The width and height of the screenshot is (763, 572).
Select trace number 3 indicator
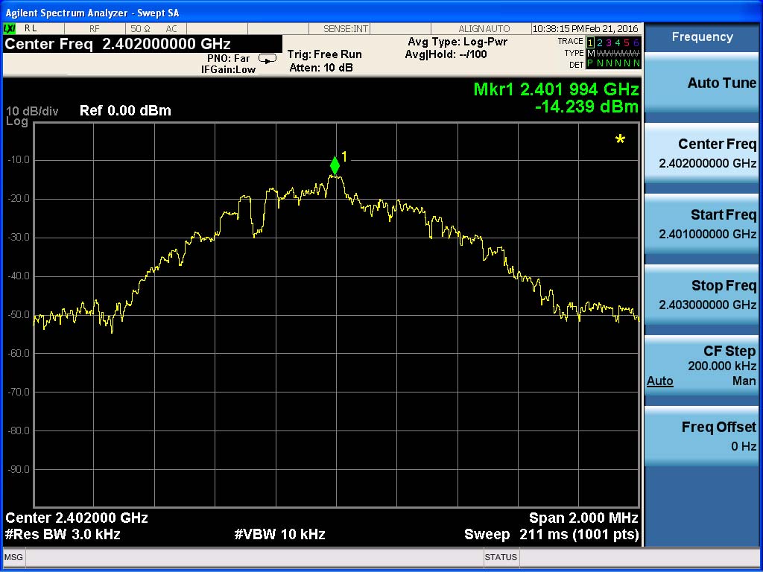click(609, 42)
